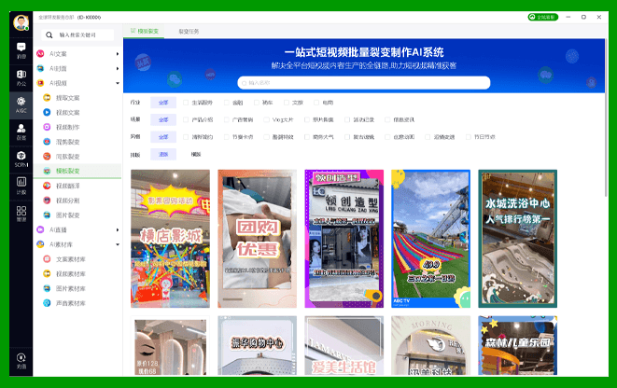The image size is (617, 388).
Task: Collapse the AI视频 tree menu
Action: 117,83
